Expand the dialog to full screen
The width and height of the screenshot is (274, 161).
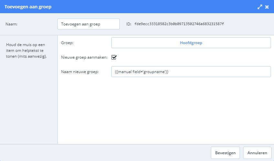click(x=260, y=7)
